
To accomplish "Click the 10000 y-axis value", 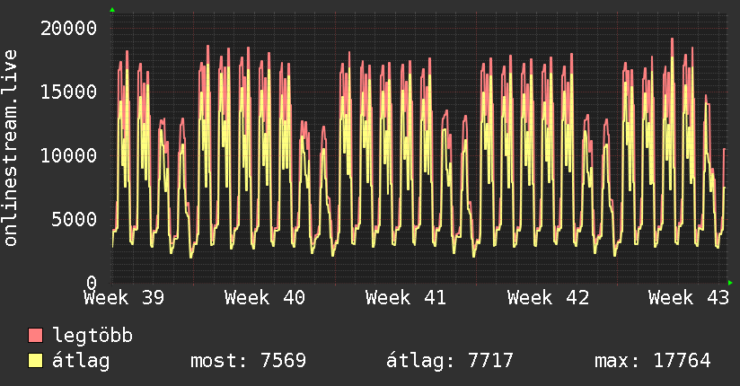I will click(69, 155).
